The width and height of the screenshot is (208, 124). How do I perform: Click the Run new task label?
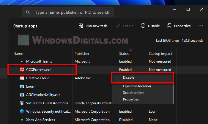(x=96, y=26)
